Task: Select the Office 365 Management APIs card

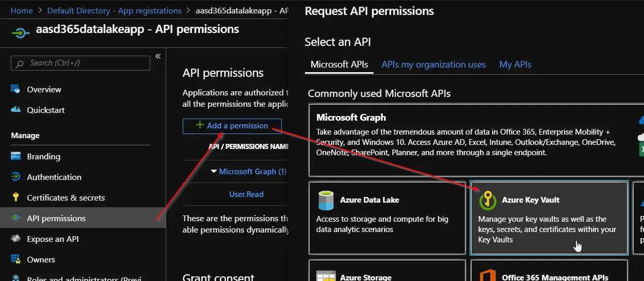Action: pyautogui.click(x=550, y=271)
